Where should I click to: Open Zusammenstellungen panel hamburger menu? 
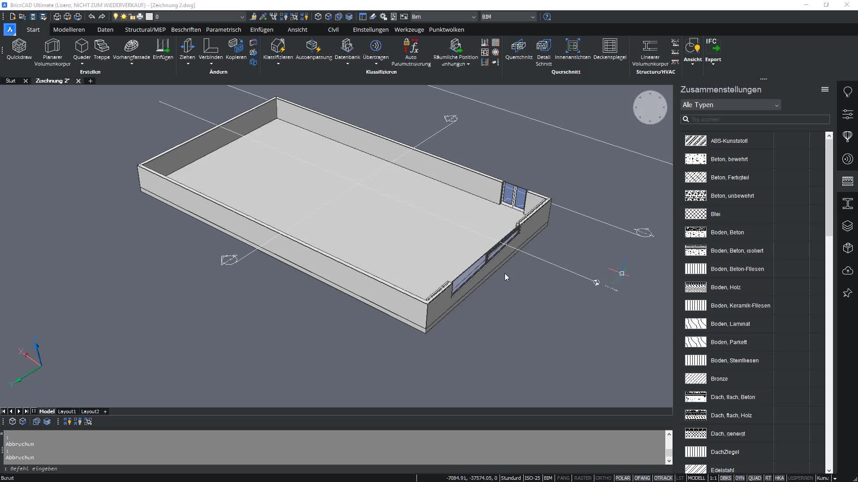(x=825, y=89)
